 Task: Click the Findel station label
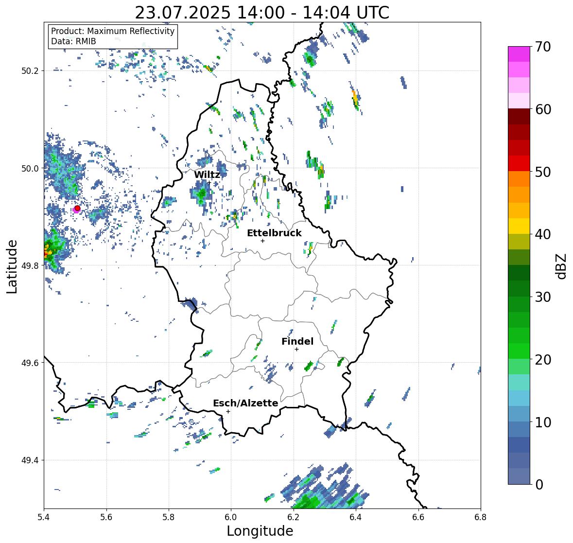(297, 341)
